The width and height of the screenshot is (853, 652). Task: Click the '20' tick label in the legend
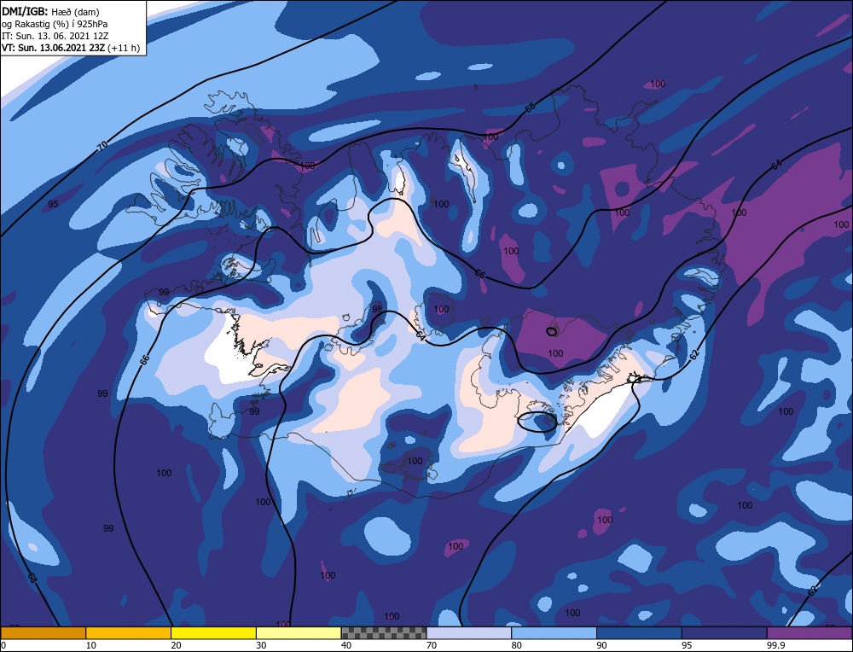177,645
